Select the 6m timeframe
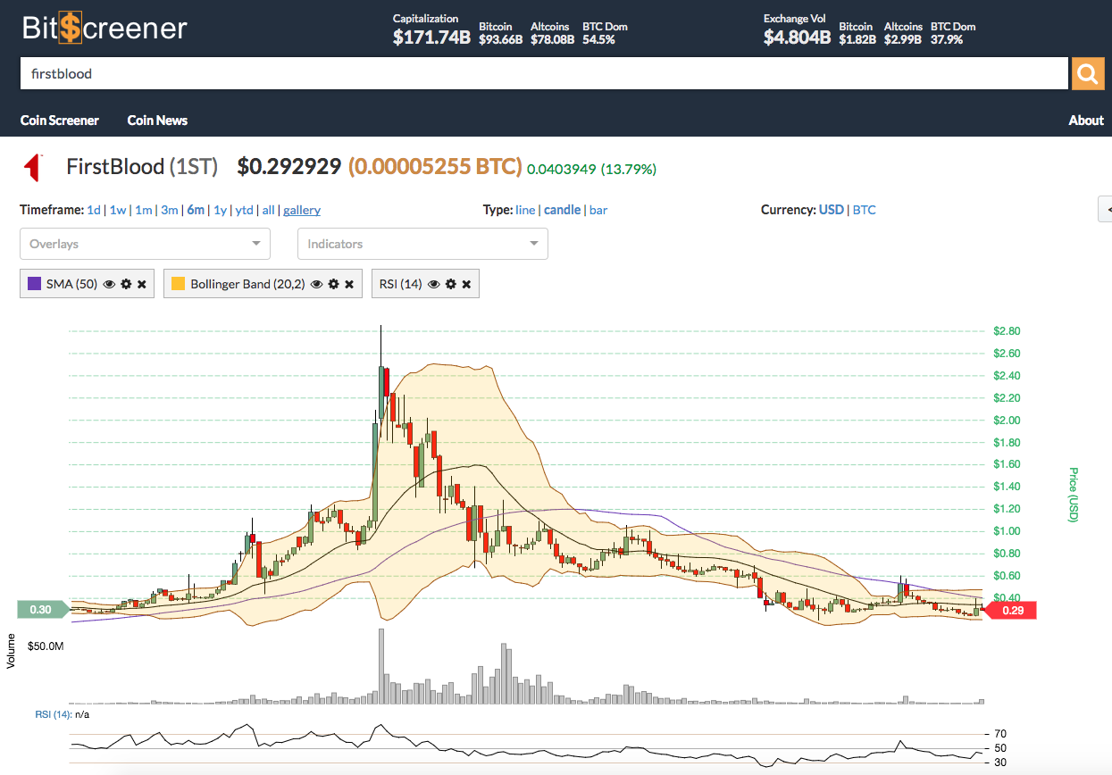The height and width of the screenshot is (775, 1112). click(196, 210)
